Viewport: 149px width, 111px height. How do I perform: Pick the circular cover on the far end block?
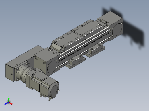point(117,30)
